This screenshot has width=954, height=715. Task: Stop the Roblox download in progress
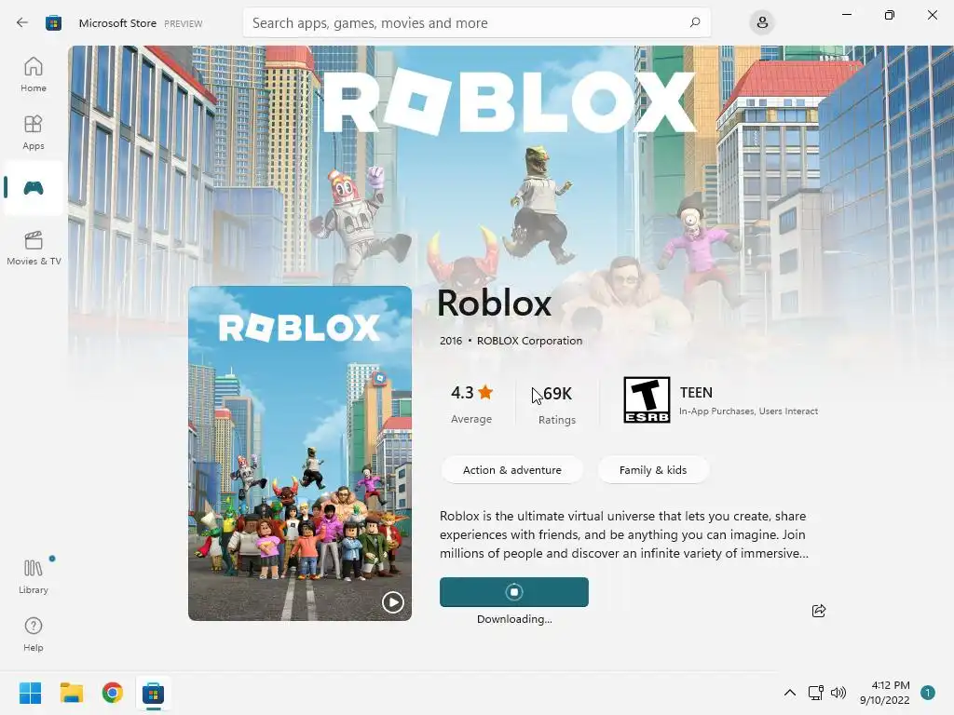(x=514, y=591)
